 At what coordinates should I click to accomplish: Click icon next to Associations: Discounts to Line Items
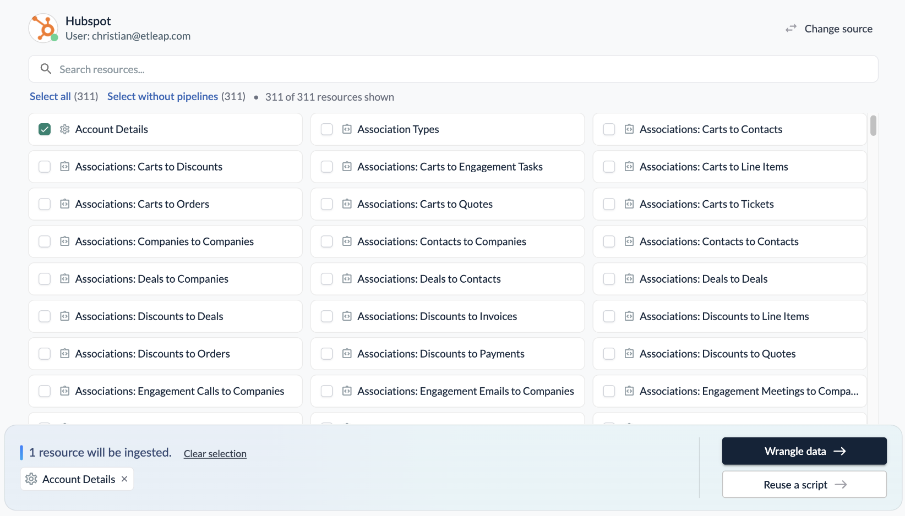(629, 316)
